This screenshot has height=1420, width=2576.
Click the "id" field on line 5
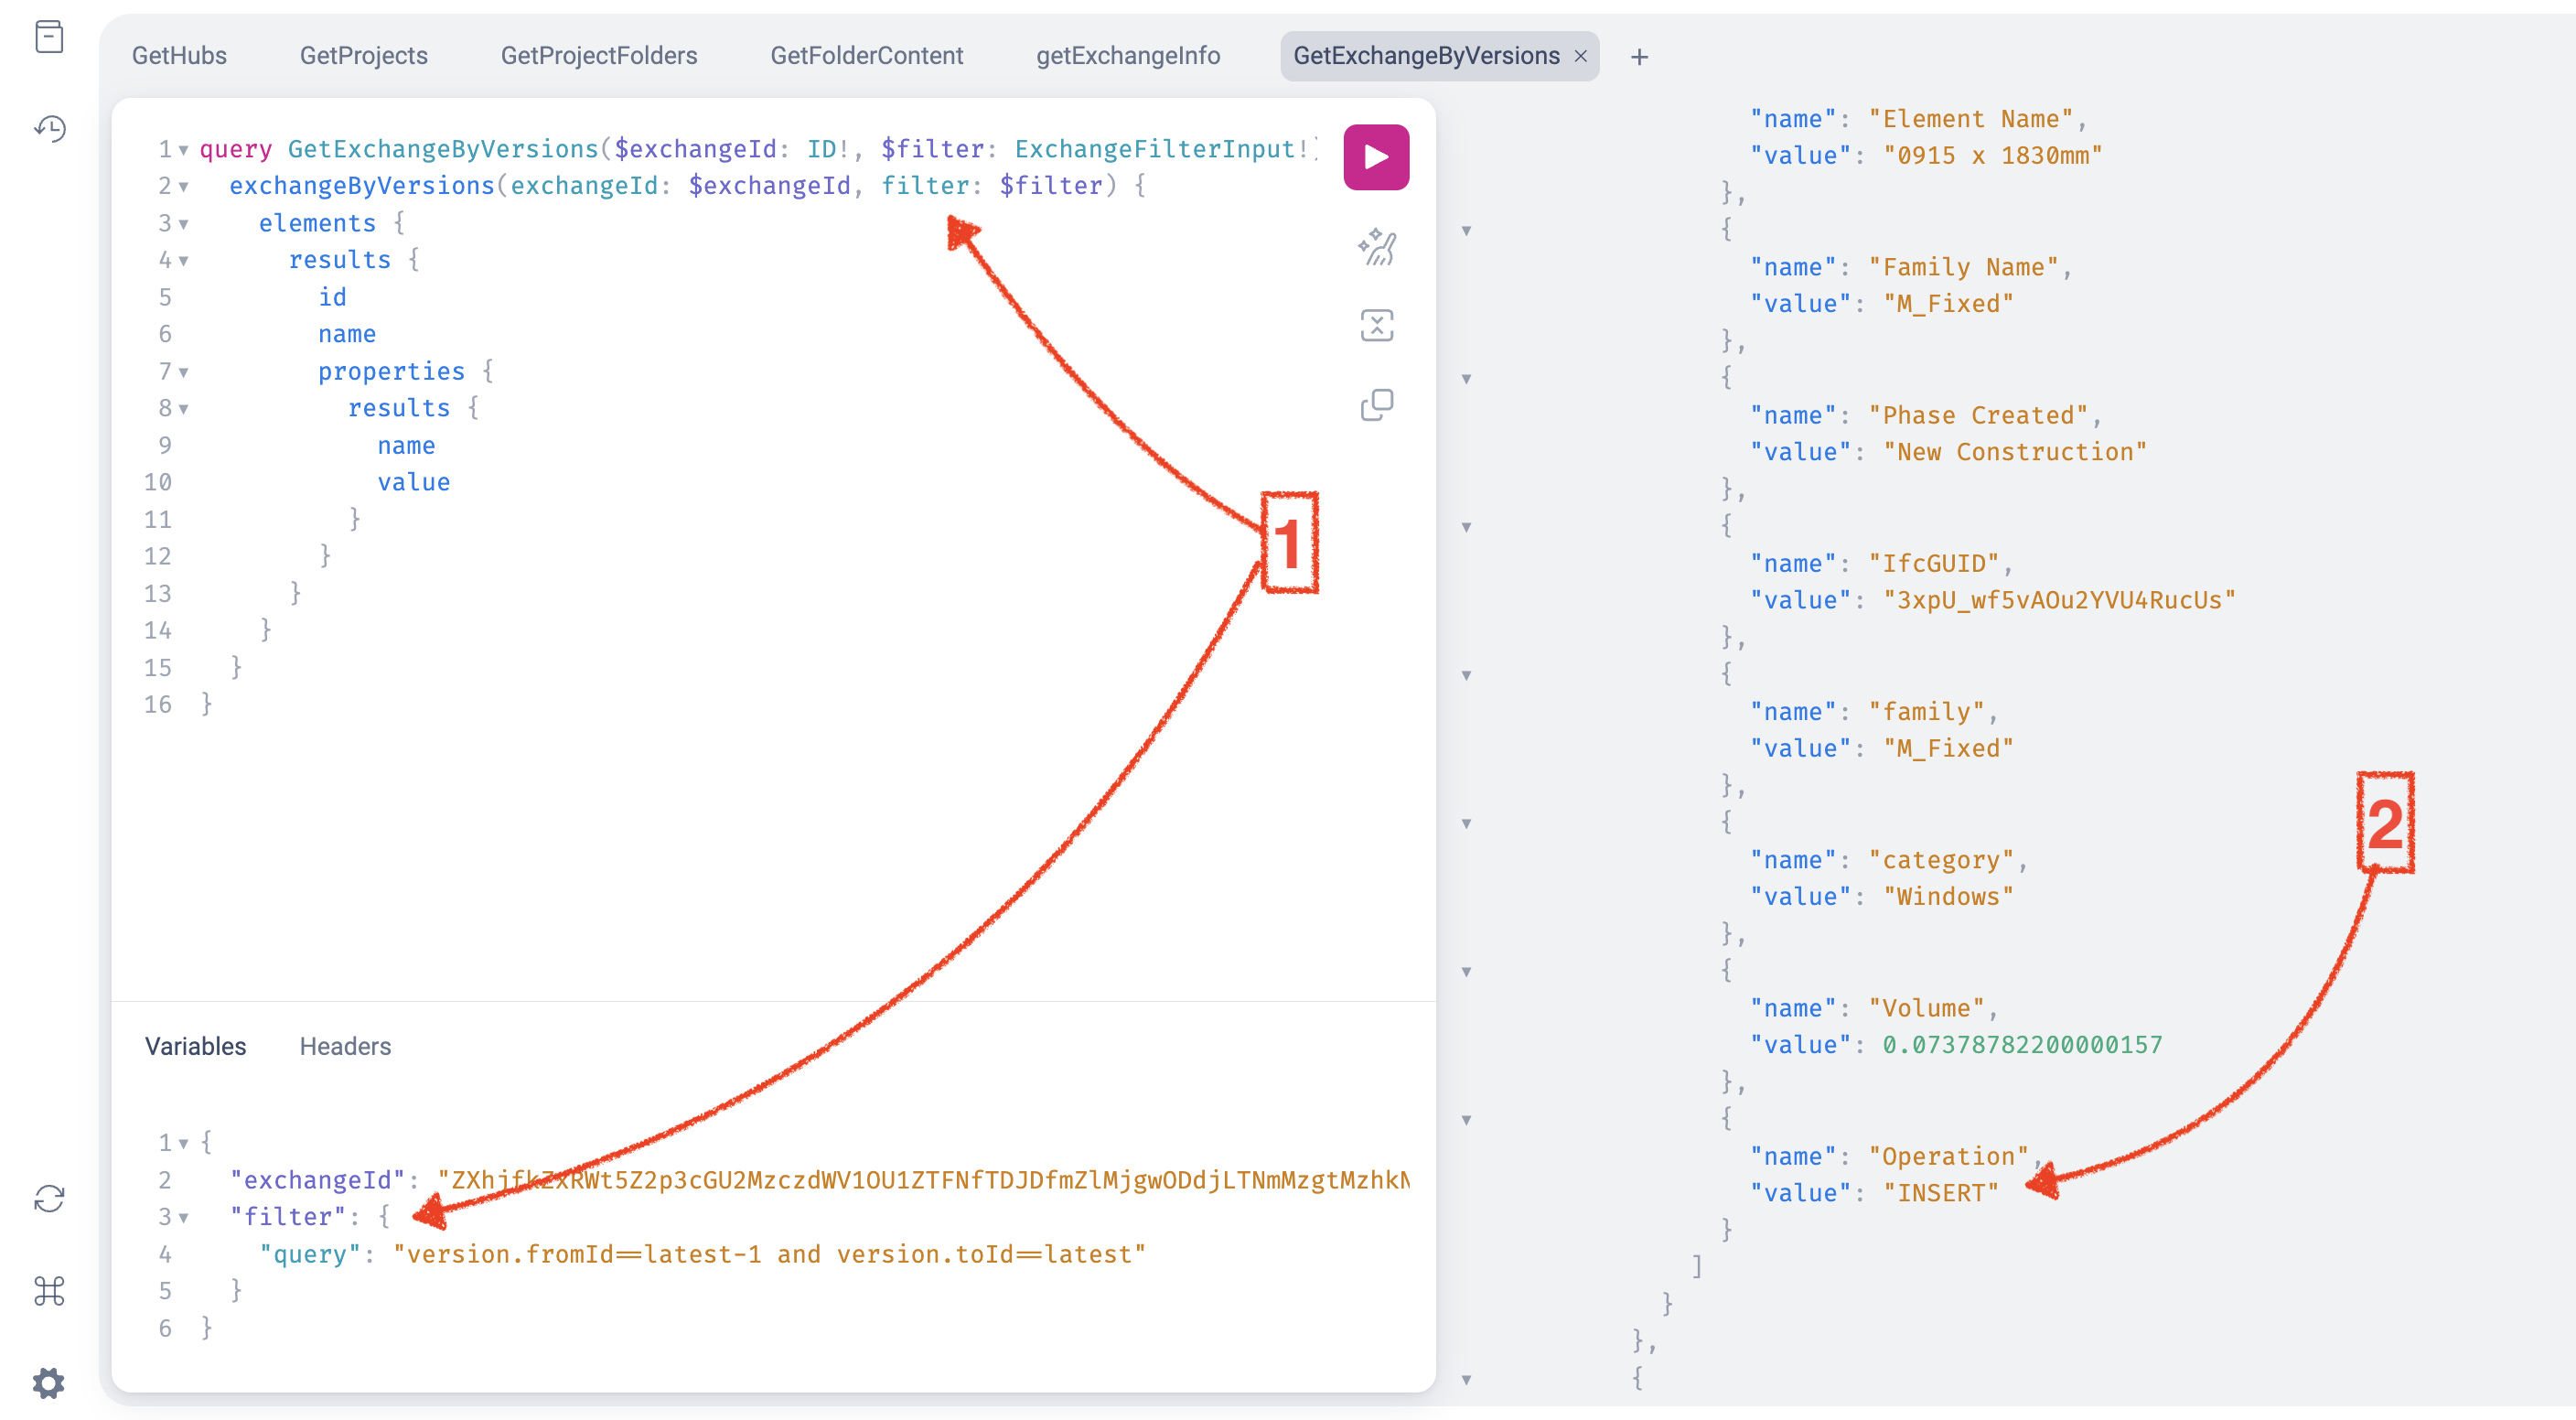332,297
